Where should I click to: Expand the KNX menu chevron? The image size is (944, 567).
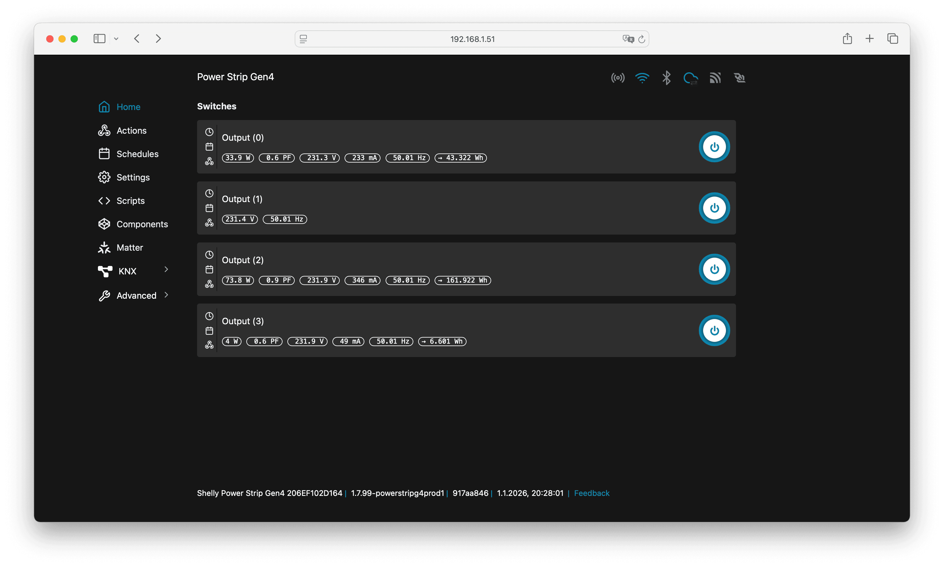click(166, 269)
